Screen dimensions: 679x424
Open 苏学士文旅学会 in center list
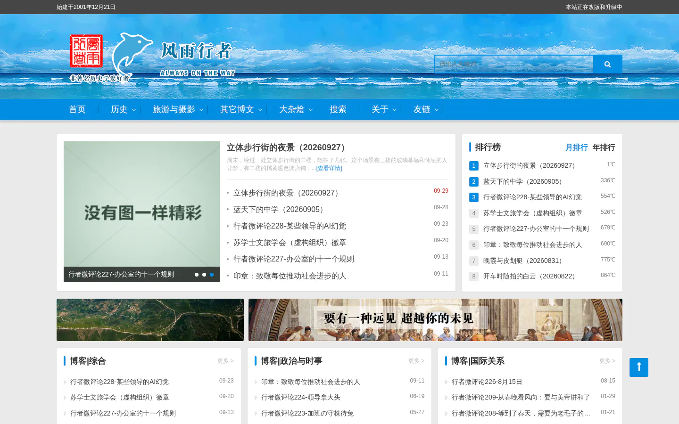(x=290, y=243)
